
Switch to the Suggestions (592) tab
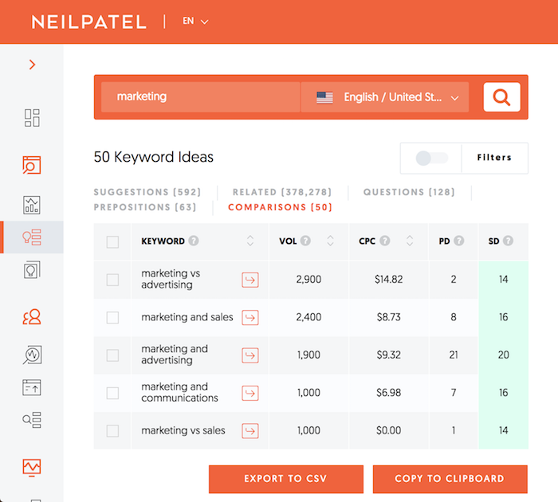click(147, 192)
